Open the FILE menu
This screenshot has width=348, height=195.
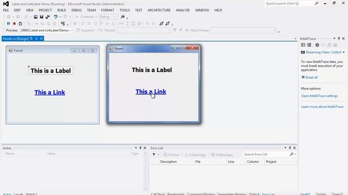pos(6,10)
